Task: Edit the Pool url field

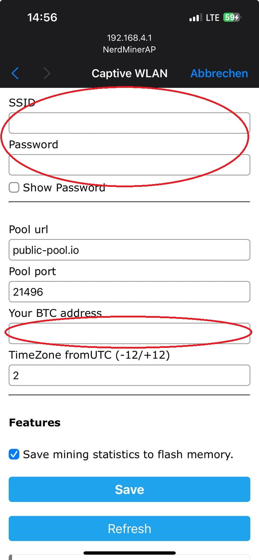Action: (129, 250)
